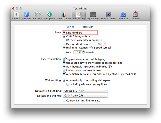Open Default line endings dropdown
Image resolution: width=161 pixels, height=123 pixels.
coord(85,96)
